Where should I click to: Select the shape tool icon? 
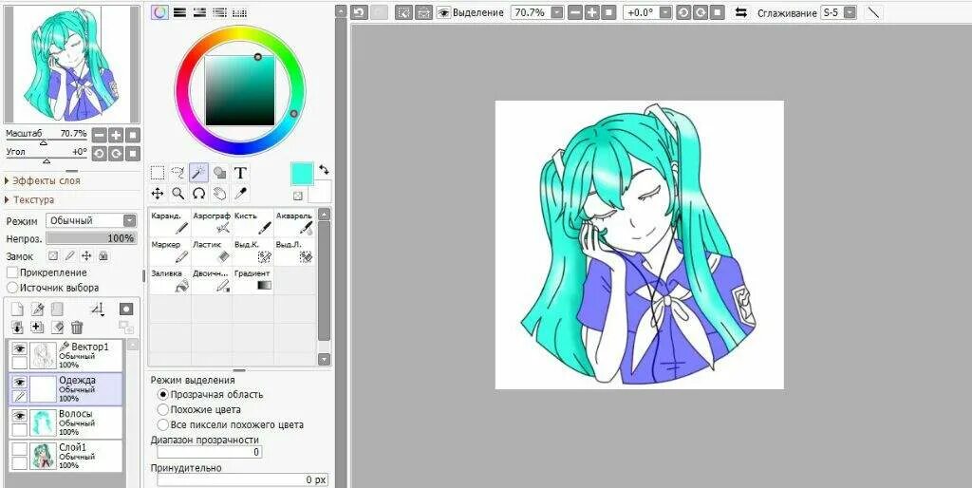[219, 173]
